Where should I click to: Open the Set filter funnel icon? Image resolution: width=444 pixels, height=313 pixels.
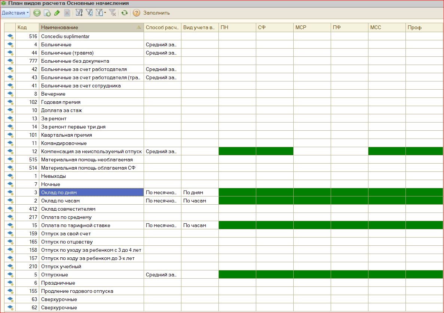point(79,13)
